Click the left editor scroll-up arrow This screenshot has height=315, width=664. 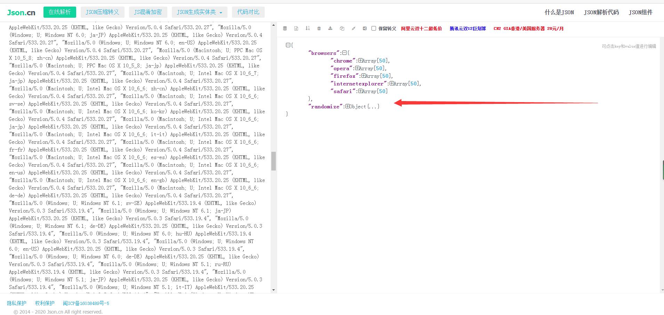[273, 25]
